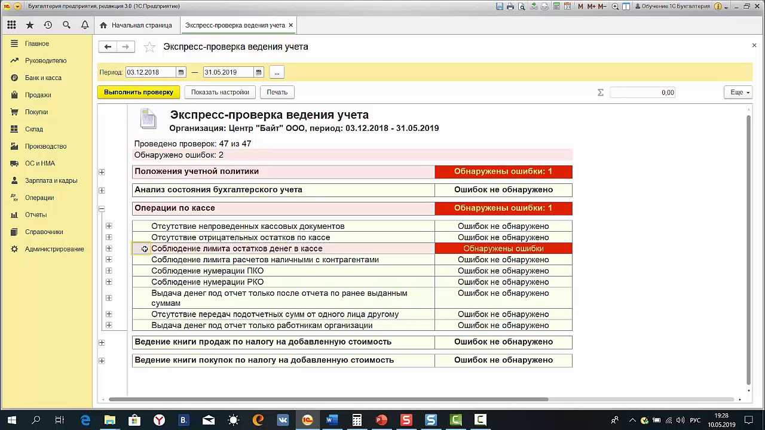
Task: Open Yandex Browser from taskbar
Action: click(x=159, y=420)
